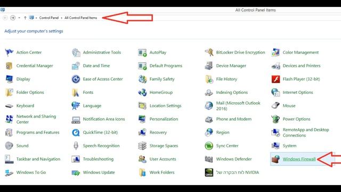This screenshot has width=341, height=192.
Task: Open the Color Management icon
Action: [x=275, y=52]
